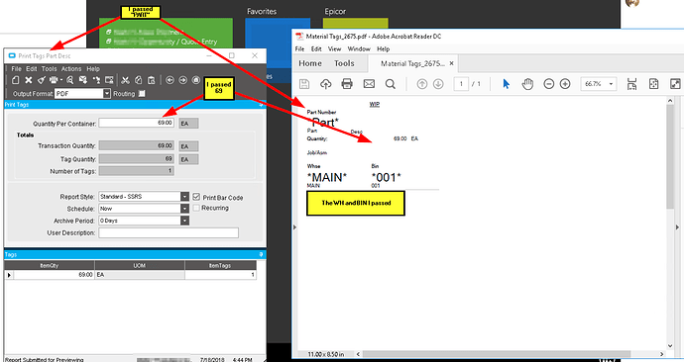The height and width of the screenshot is (362, 684).
Task: Enable the Recurring checkbox
Action: click(x=196, y=208)
